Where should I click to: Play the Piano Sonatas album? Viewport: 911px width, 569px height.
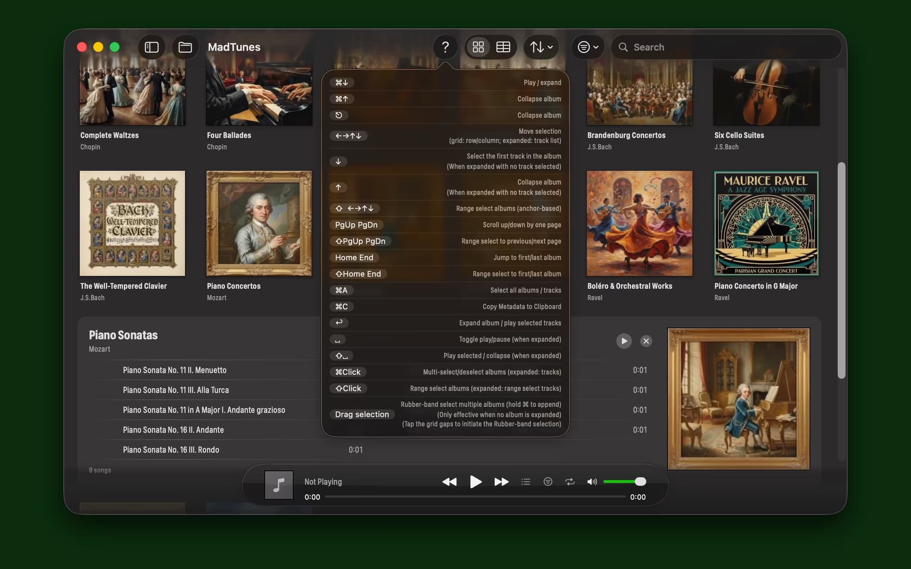[624, 341]
